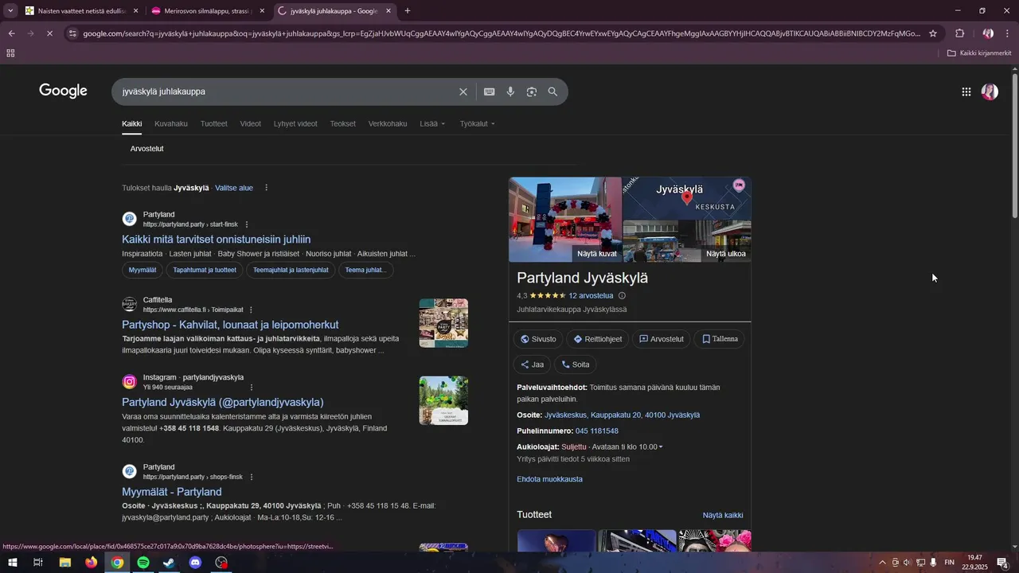Image resolution: width=1019 pixels, height=573 pixels.
Task: Open more options for Partyland shops result
Action: point(252,477)
